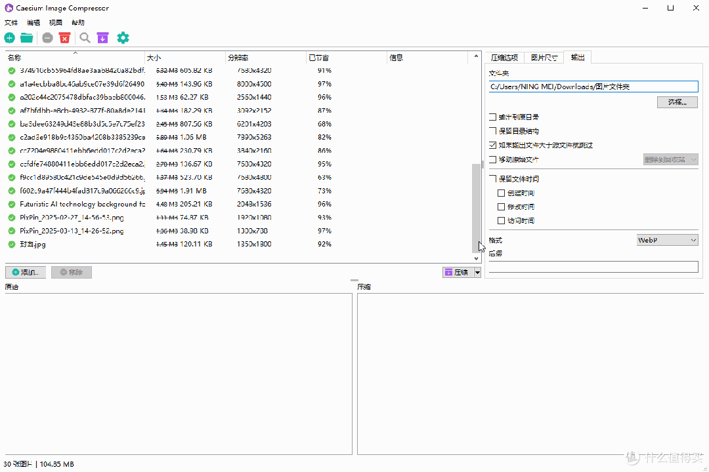
Task: Click the output folder path field
Action: (x=593, y=87)
